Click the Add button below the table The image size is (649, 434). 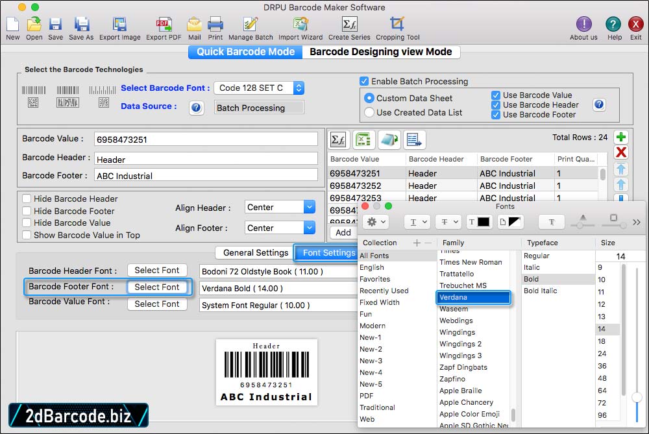[x=343, y=232]
